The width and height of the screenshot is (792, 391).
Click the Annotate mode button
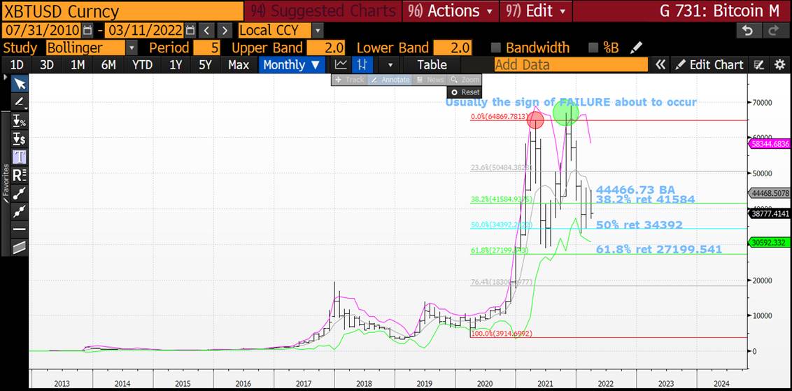click(390, 80)
